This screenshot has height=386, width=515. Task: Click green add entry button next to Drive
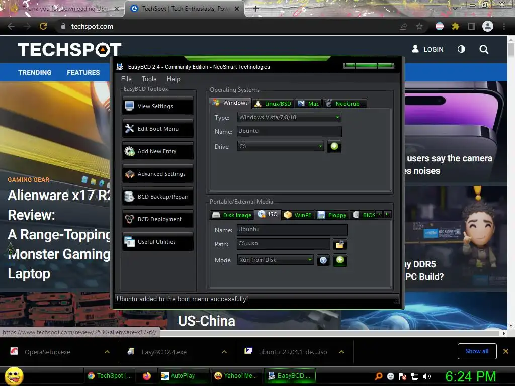tap(334, 146)
